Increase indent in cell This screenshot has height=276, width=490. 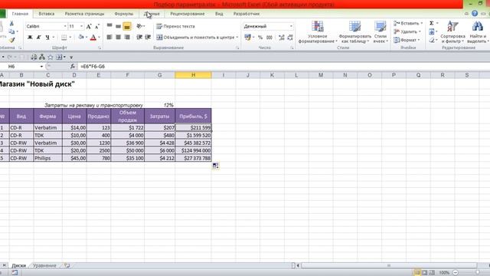[148, 38]
